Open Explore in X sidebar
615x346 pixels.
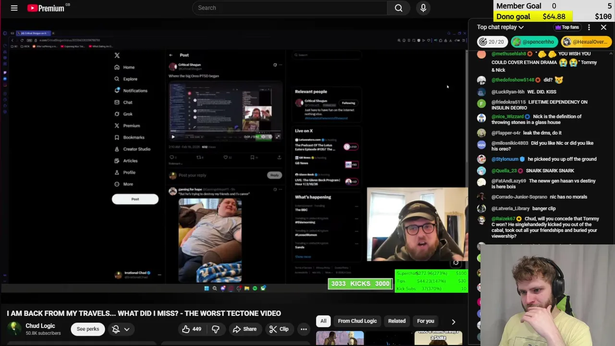pyautogui.click(x=126, y=79)
